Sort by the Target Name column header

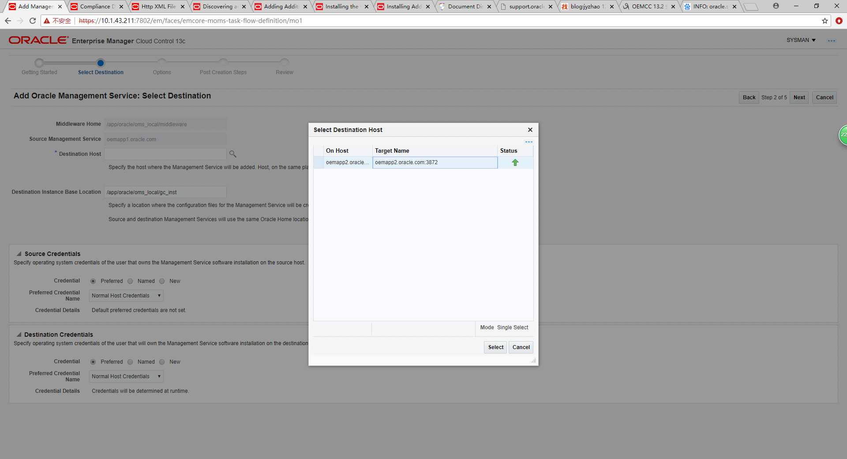pos(435,150)
